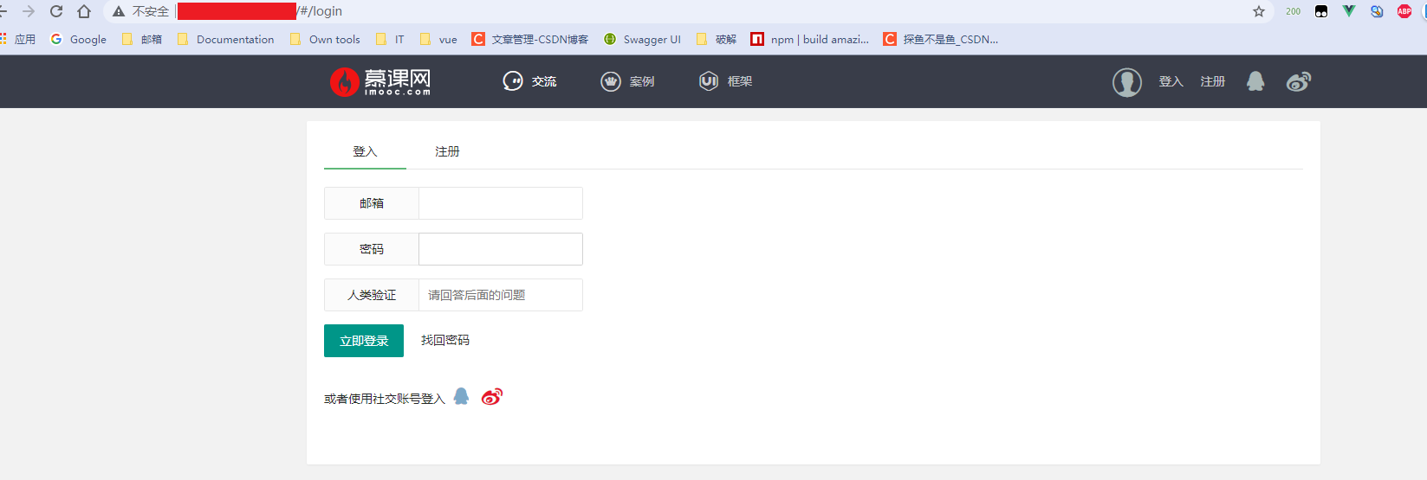
Task: Click the browser forward arrow
Action: [29, 11]
